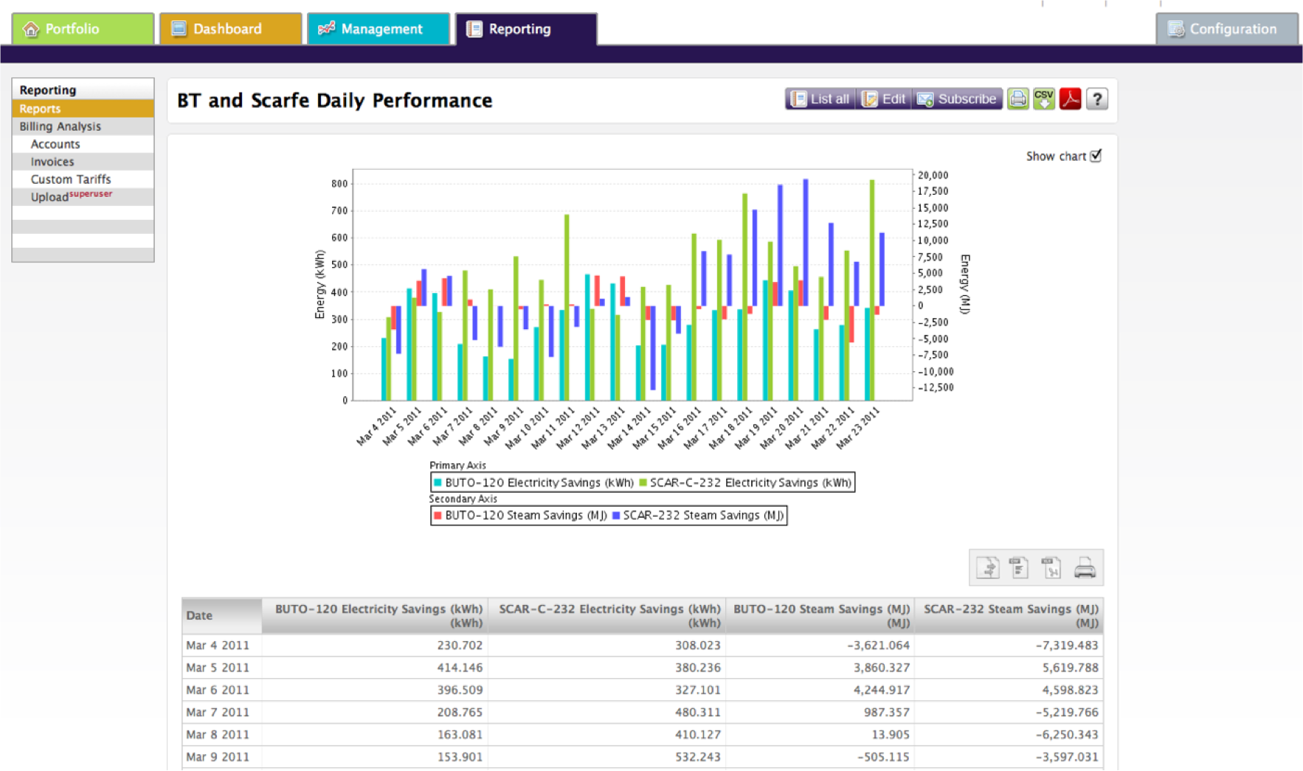Open the Portfolio tab

[x=83, y=29]
